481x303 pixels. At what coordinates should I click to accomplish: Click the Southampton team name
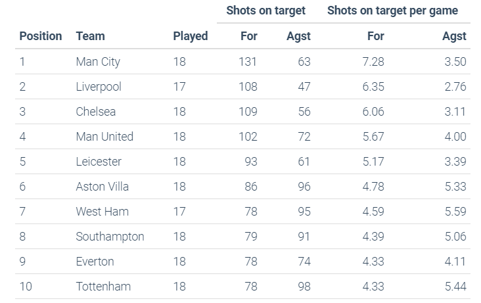pyautogui.click(x=110, y=237)
